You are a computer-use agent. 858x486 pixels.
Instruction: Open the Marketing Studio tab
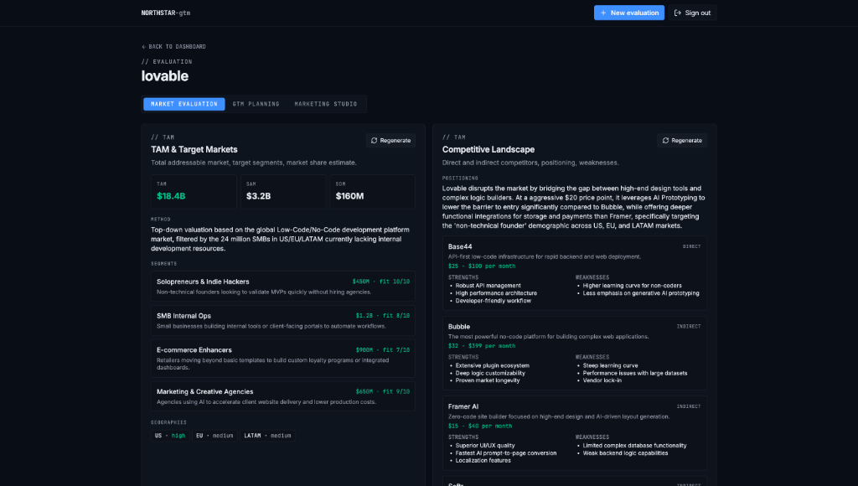326,104
